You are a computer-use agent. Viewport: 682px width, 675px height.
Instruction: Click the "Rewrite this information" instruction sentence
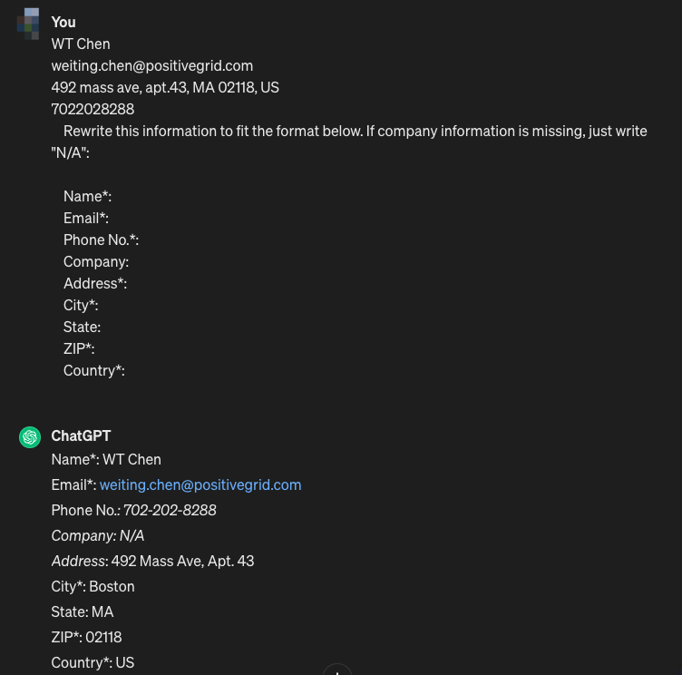[x=349, y=142]
